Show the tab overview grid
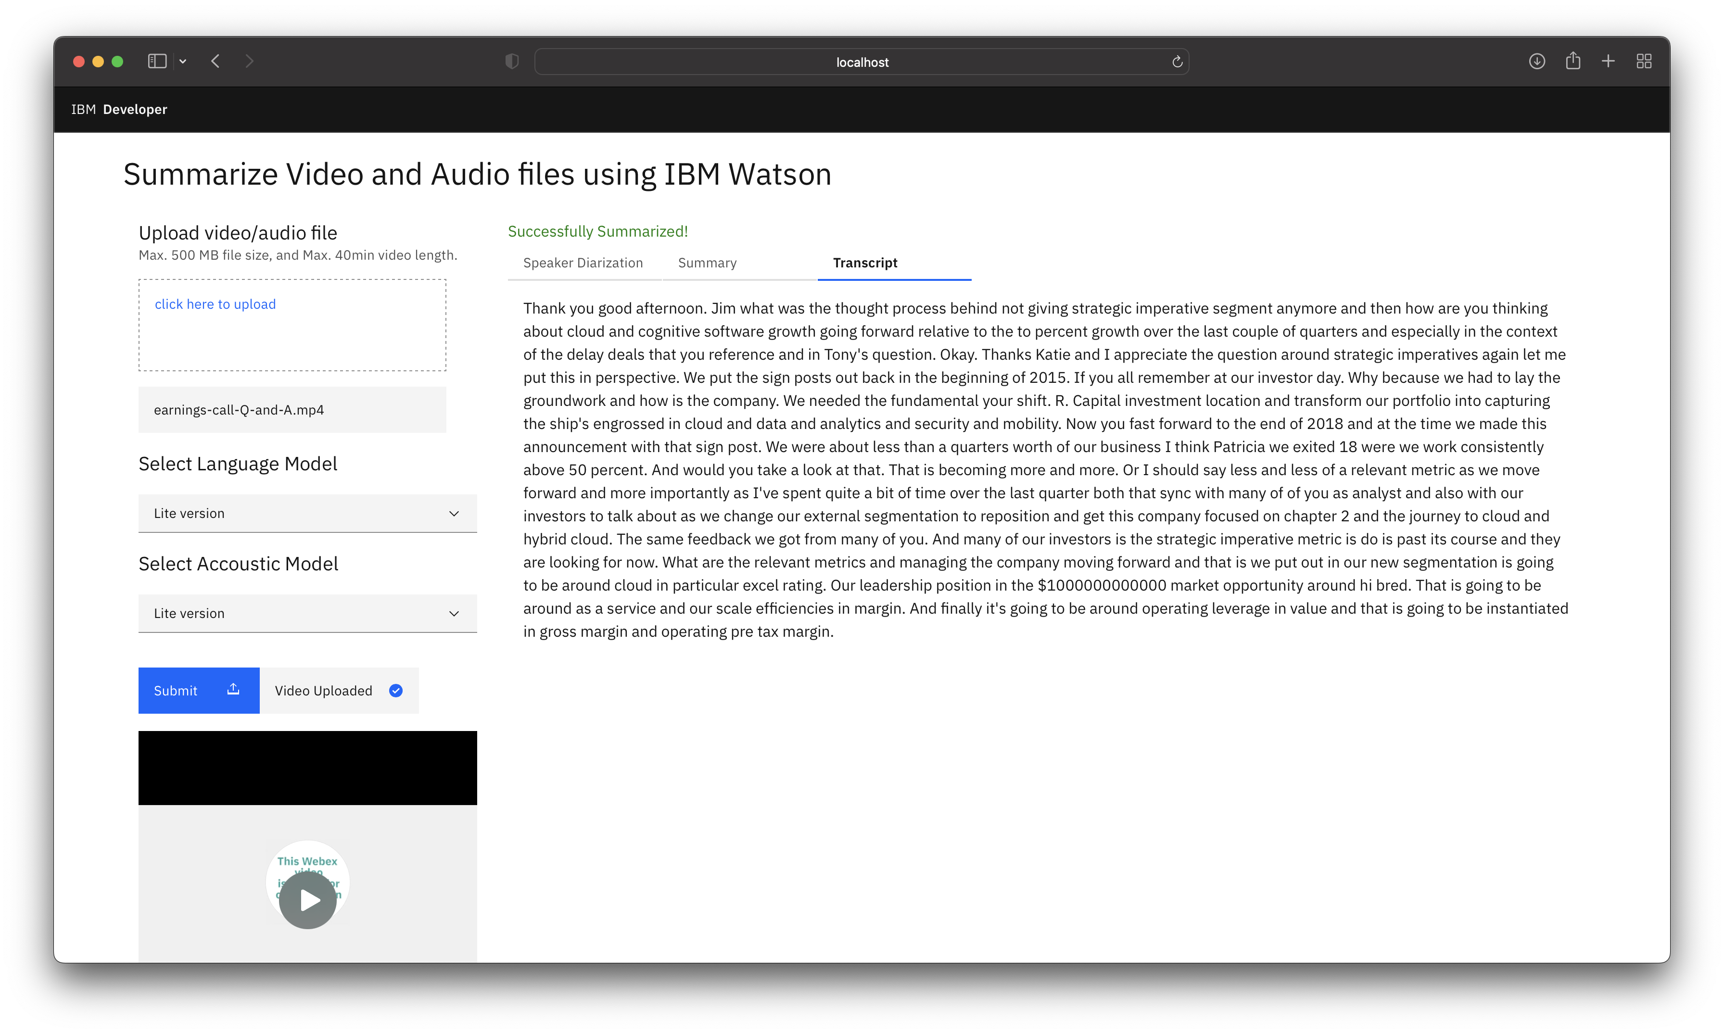The image size is (1724, 1034). (1644, 61)
